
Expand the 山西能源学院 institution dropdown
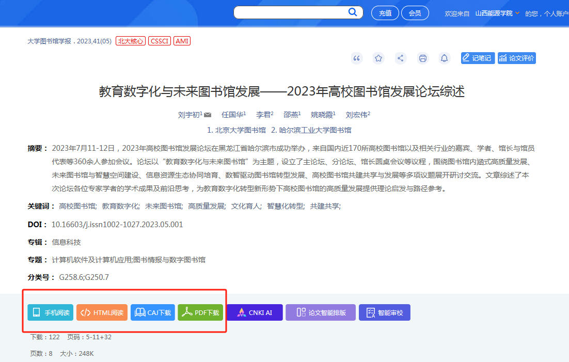tap(517, 13)
